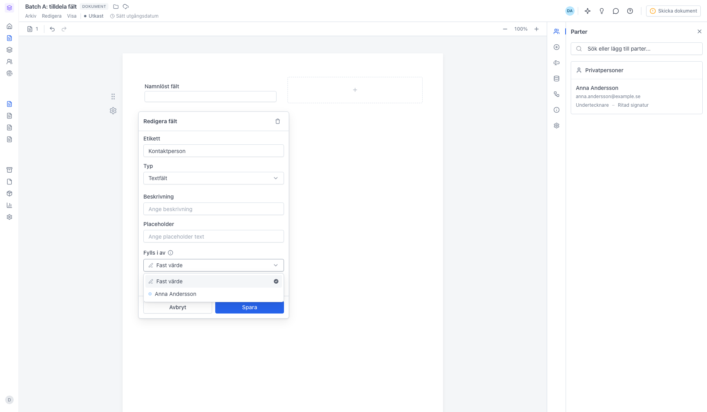This screenshot has width=707, height=412.
Task: Click the folder icon next to document title
Action: [116, 7]
